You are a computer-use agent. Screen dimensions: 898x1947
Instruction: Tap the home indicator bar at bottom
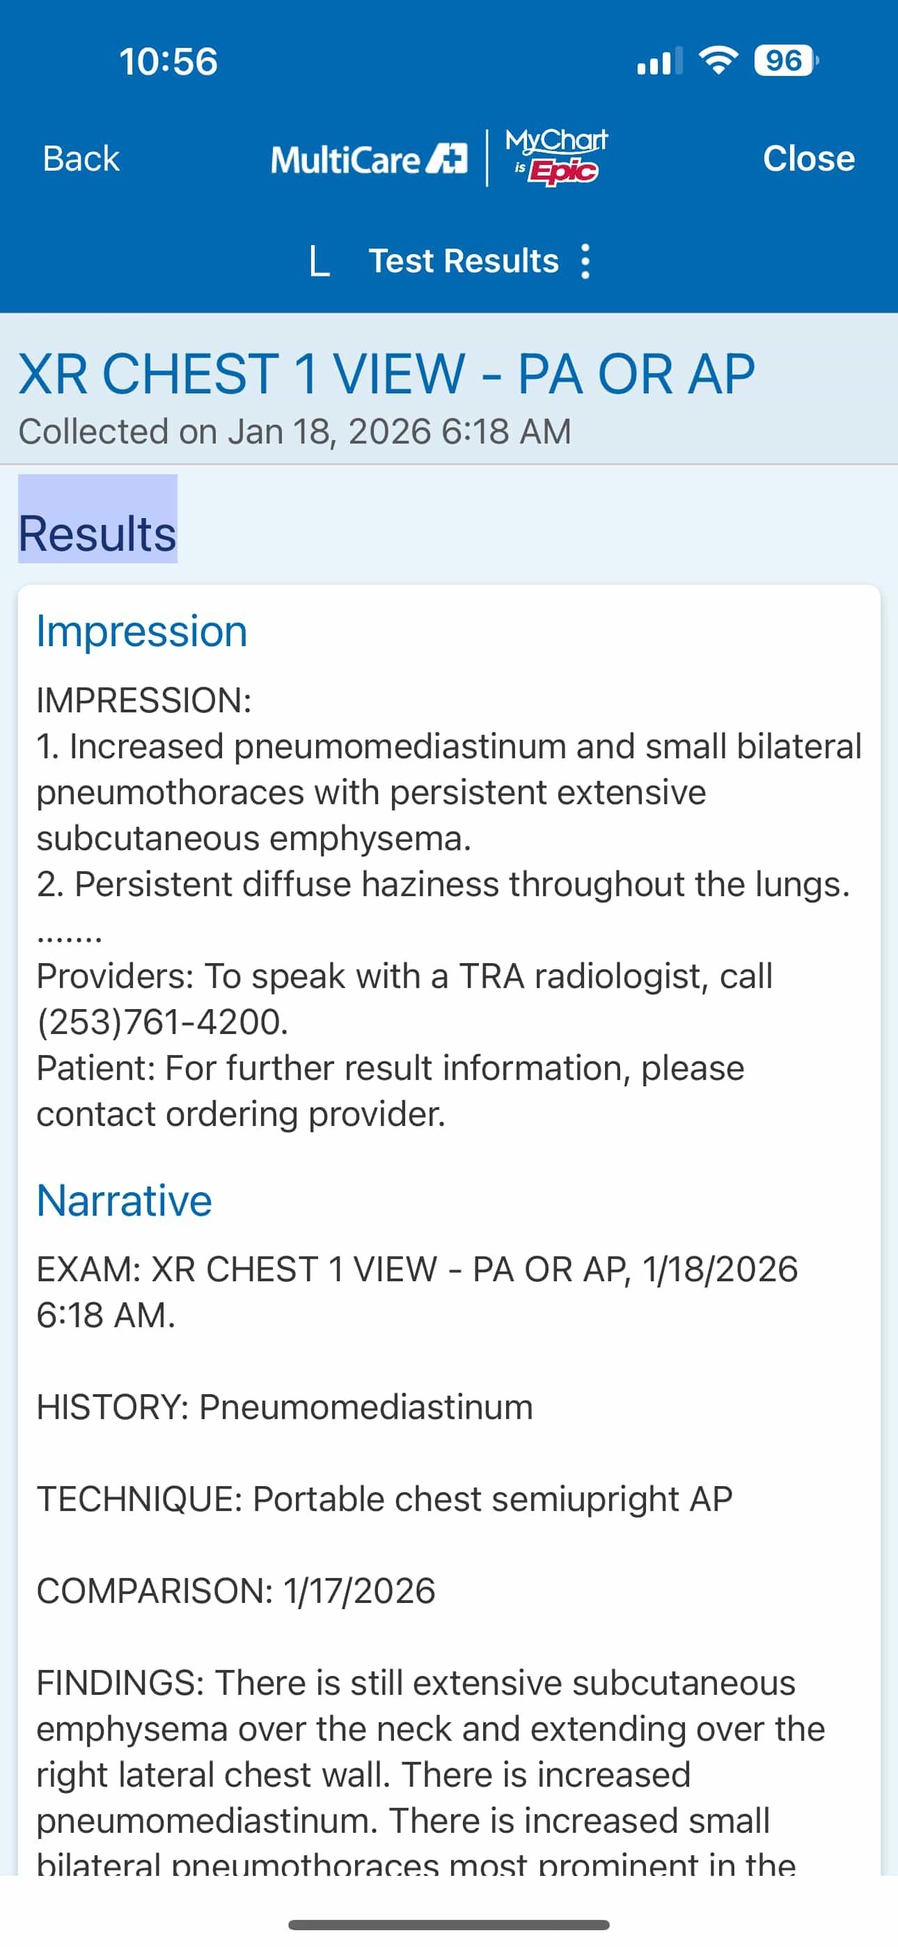[449, 1924]
